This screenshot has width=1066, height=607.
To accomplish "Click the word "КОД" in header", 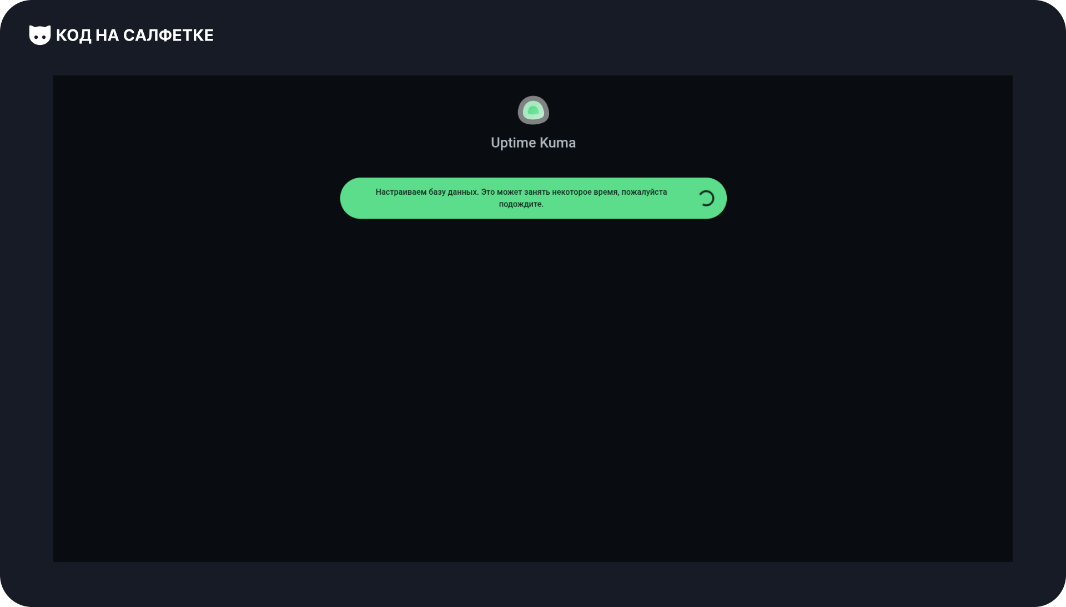I will pos(73,36).
